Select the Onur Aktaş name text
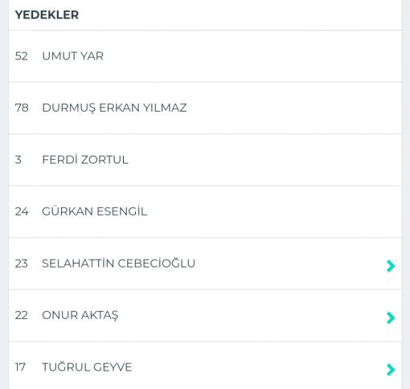This screenshot has height=389, width=410. tap(80, 315)
